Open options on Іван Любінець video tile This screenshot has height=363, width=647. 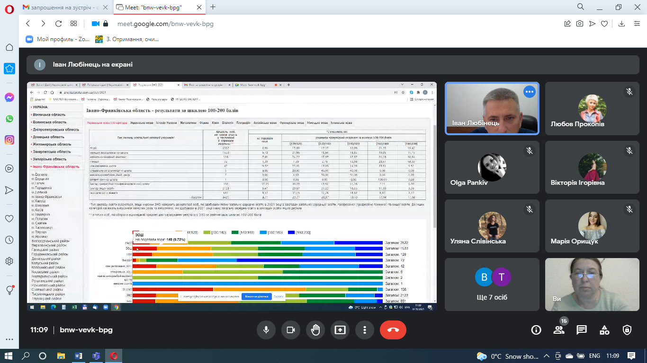pos(529,92)
